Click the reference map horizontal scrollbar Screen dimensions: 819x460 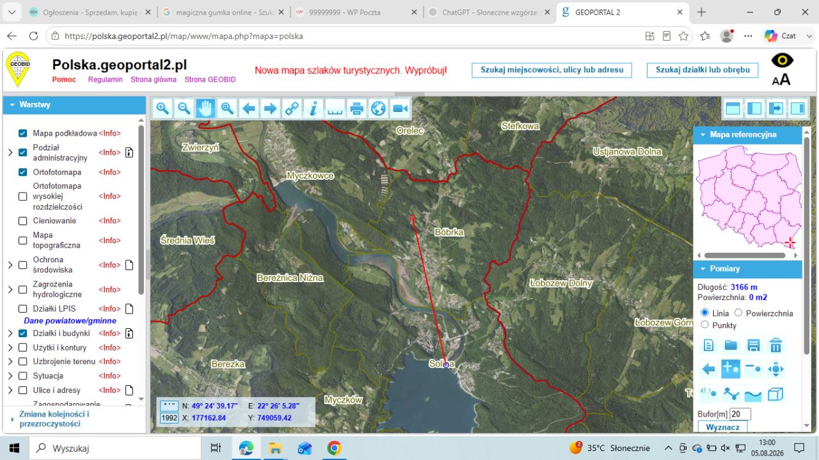pyautogui.click(x=746, y=255)
